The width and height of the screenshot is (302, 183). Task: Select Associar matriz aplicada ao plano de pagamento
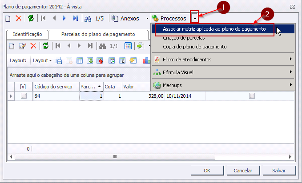(214, 29)
